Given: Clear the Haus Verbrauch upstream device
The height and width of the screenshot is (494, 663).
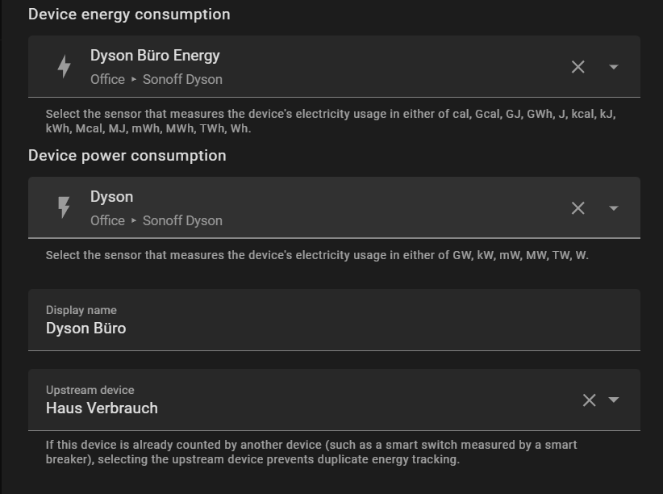Looking at the screenshot, I should (589, 400).
